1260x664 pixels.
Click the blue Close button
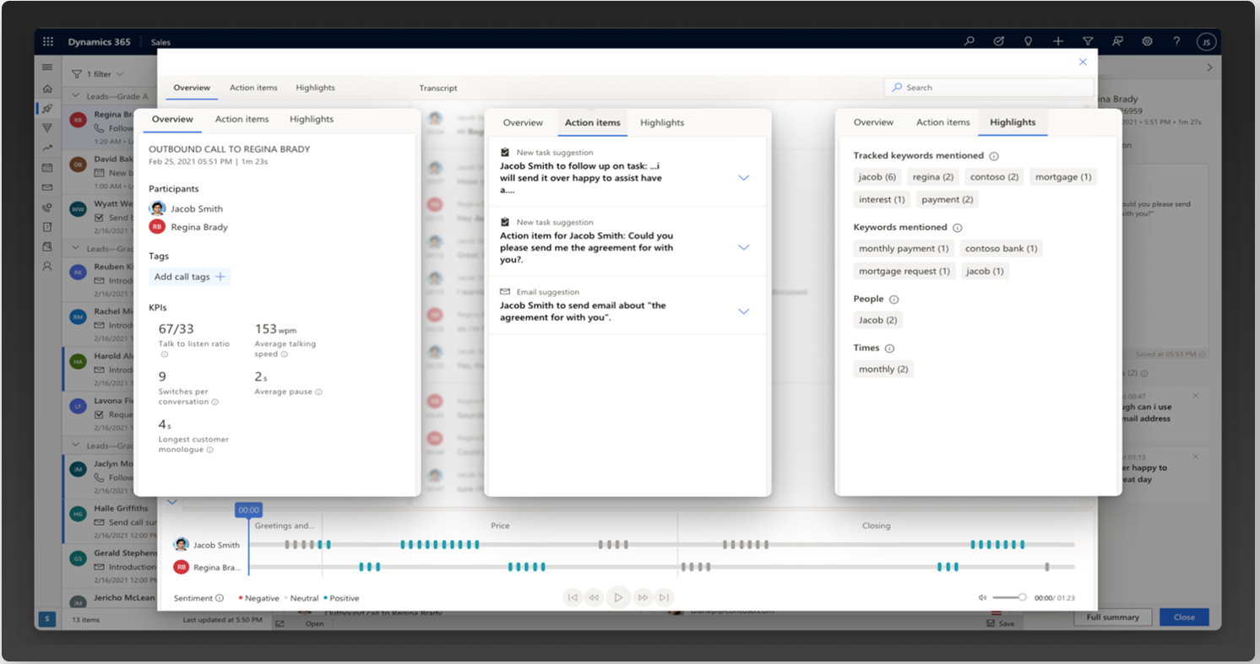[1184, 617]
